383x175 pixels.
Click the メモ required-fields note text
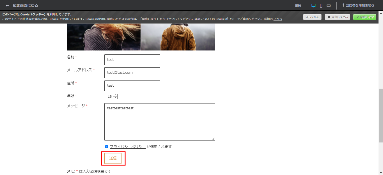(x=89, y=171)
